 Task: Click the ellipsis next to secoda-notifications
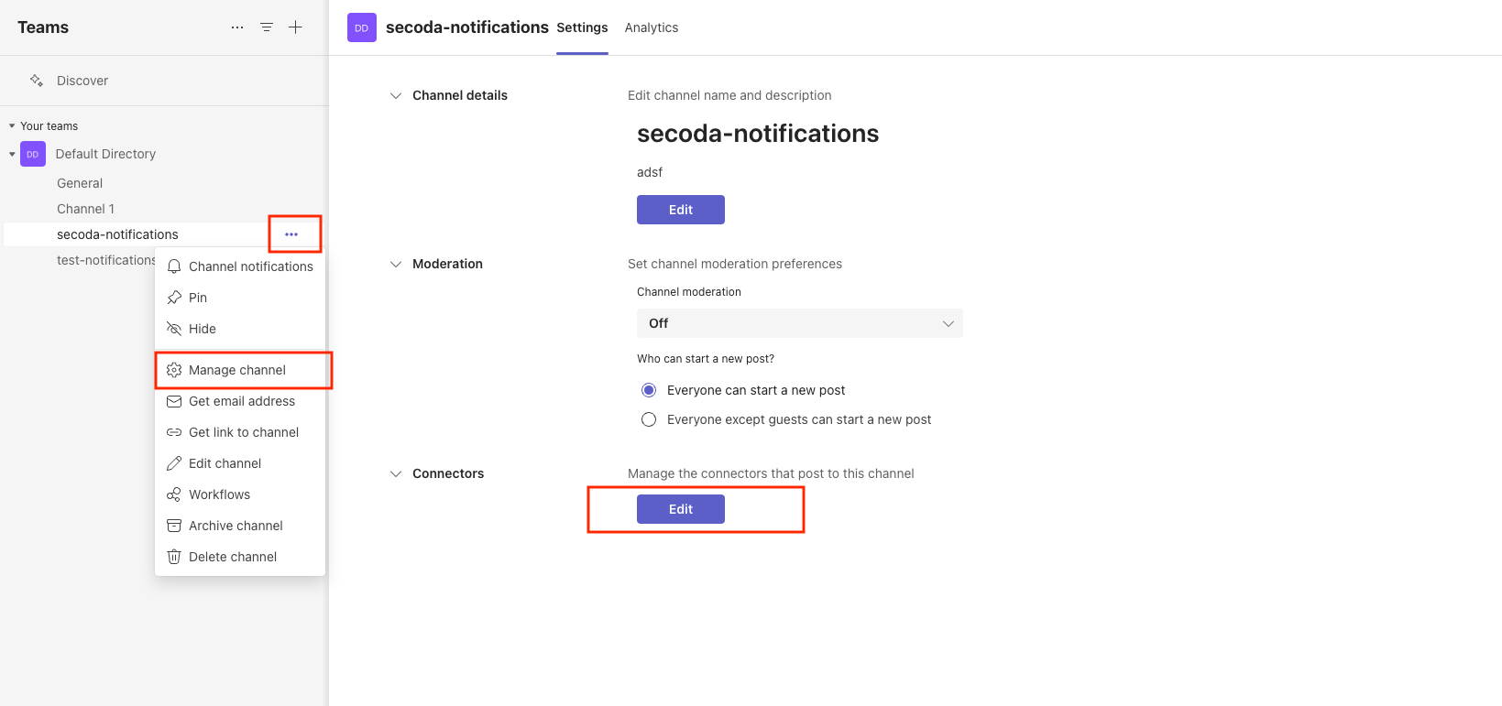pos(291,234)
